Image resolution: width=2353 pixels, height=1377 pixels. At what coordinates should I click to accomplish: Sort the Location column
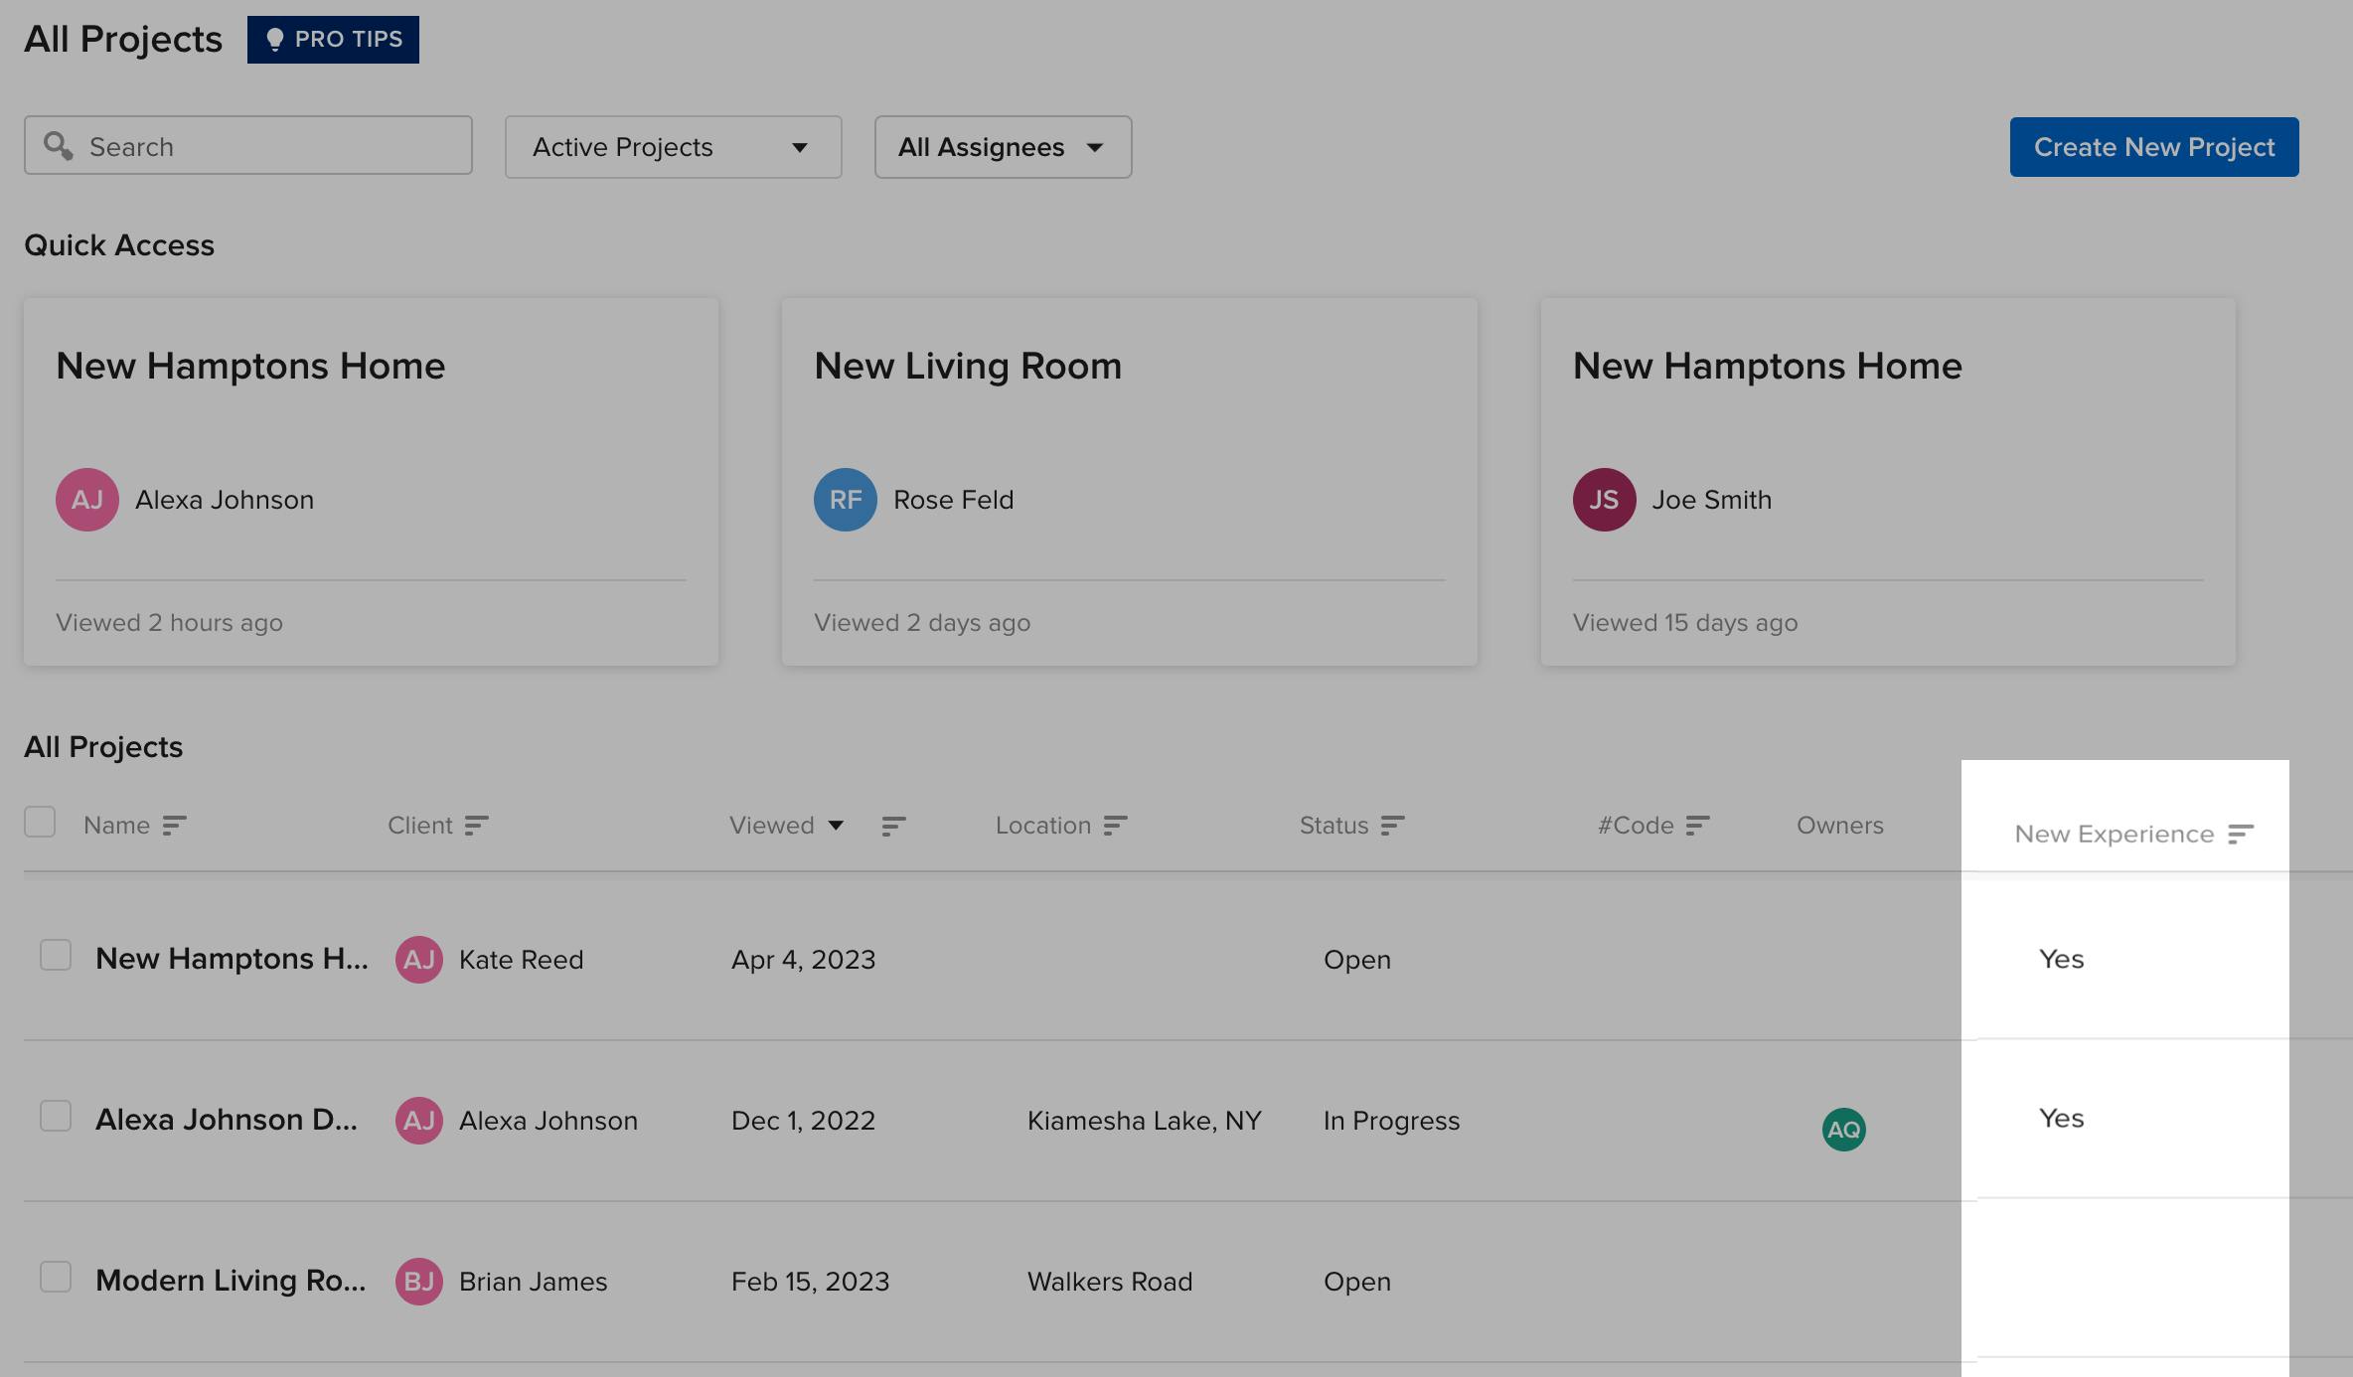[x=1114, y=825]
